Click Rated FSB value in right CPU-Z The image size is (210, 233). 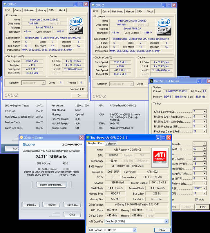tap(120, 74)
